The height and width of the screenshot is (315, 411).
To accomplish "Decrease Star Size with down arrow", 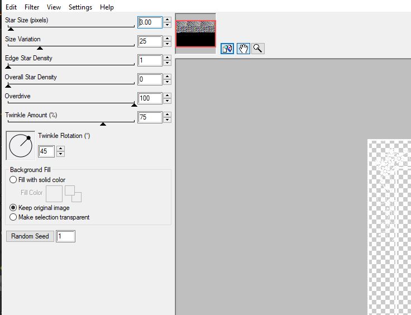I will 167,25.
